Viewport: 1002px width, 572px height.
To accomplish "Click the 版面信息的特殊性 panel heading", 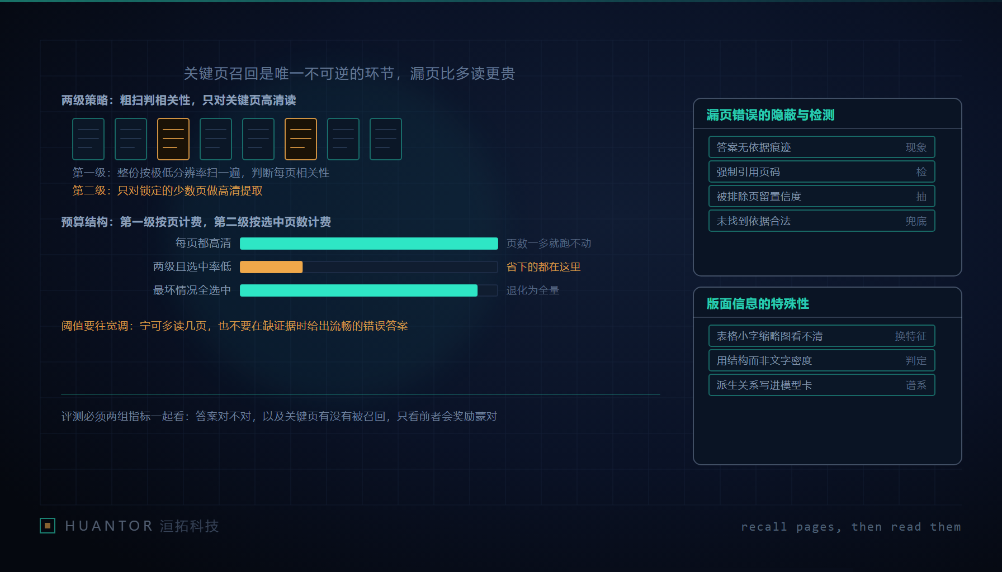I will point(758,304).
